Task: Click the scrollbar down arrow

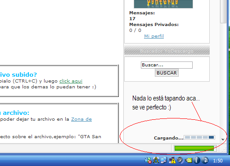Action: pyautogui.click(x=223, y=140)
